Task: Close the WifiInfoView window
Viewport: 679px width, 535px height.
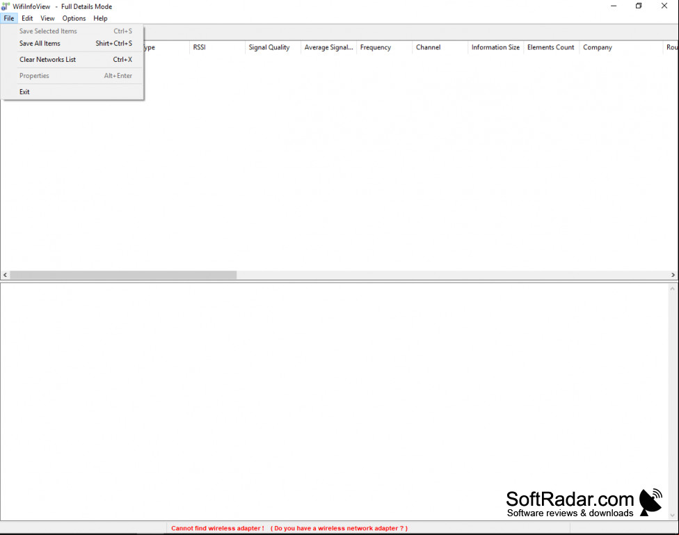Action: (x=664, y=6)
